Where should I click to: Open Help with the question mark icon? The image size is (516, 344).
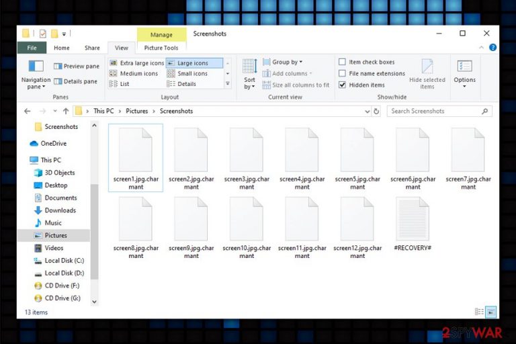(492, 48)
